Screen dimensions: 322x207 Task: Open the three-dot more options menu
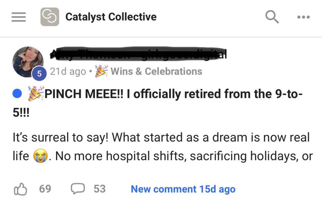tap(303, 17)
